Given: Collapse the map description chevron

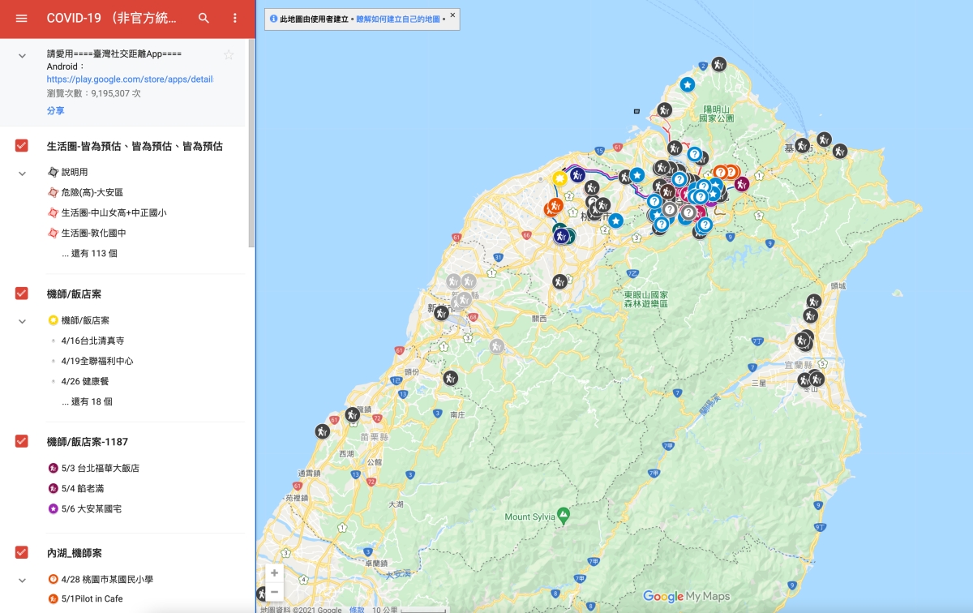Looking at the screenshot, I should (x=23, y=55).
